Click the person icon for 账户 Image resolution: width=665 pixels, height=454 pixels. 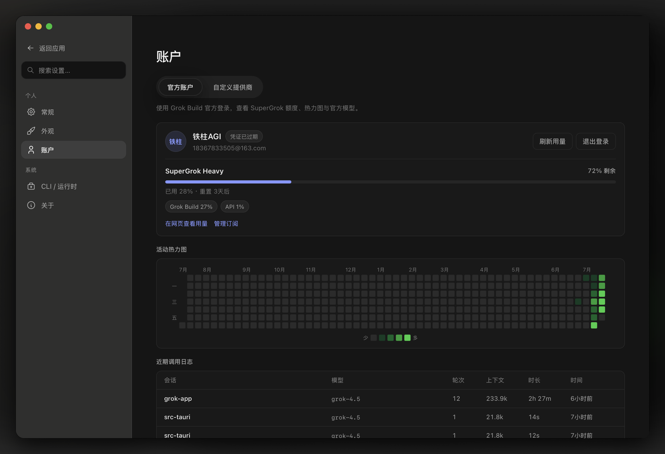pyautogui.click(x=31, y=150)
